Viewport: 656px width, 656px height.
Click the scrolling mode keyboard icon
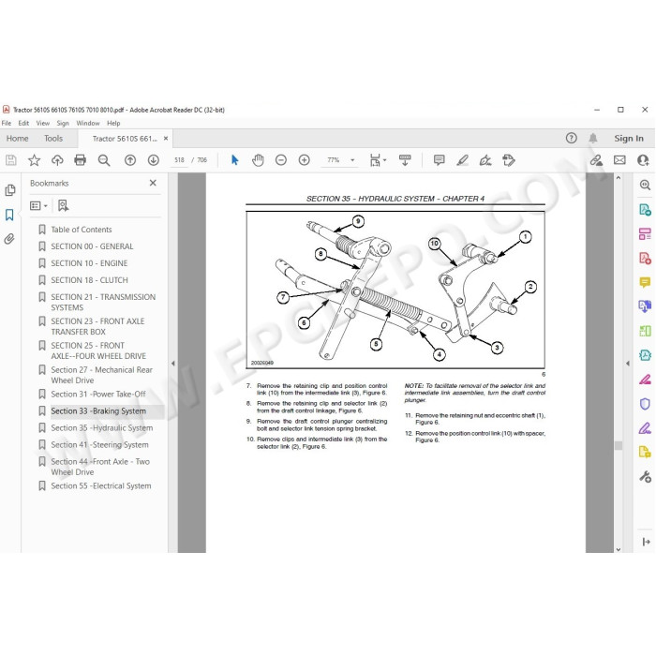point(405,160)
